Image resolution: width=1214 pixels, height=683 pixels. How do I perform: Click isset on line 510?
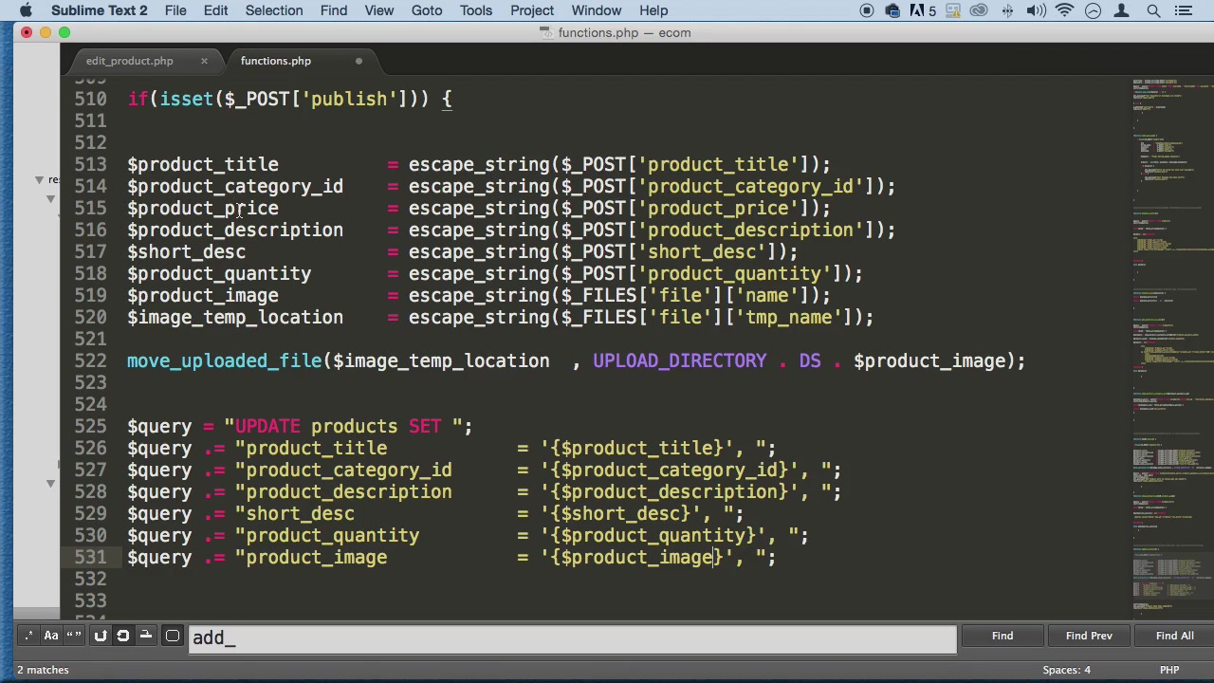[x=186, y=99]
